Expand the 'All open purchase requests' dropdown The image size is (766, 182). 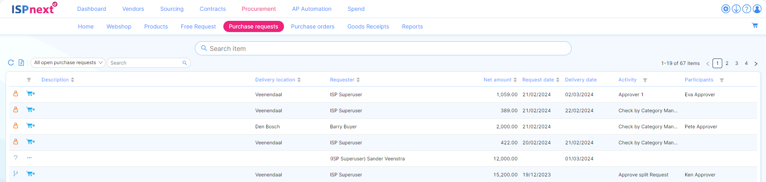click(68, 63)
